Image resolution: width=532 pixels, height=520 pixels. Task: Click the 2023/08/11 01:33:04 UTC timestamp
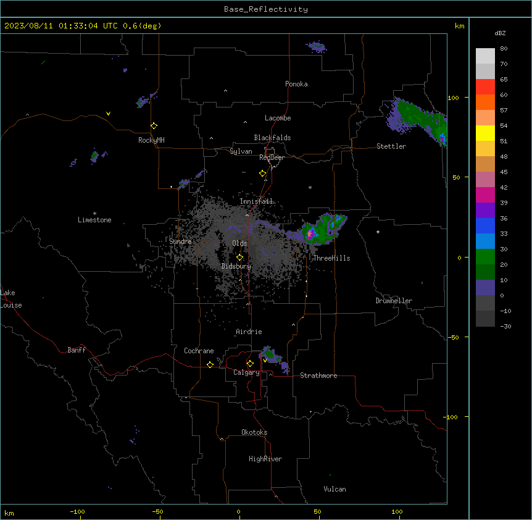(60, 26)
